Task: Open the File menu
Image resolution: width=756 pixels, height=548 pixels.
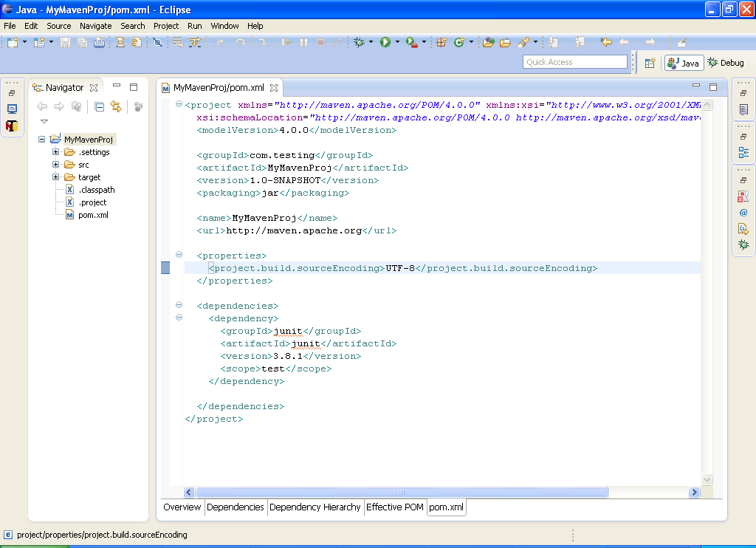Action: coord(10,26)
